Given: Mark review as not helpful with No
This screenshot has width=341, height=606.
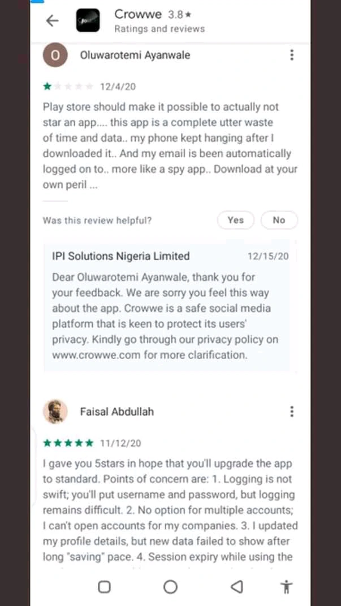Looking at the screenshot, I should coord(279,220).
